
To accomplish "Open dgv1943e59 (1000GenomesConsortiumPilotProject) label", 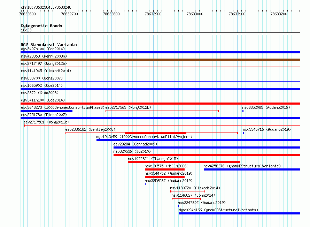I will coord(144,137).
